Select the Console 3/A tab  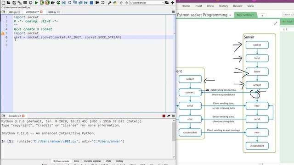pyautogui.click(x=15, y=116)
